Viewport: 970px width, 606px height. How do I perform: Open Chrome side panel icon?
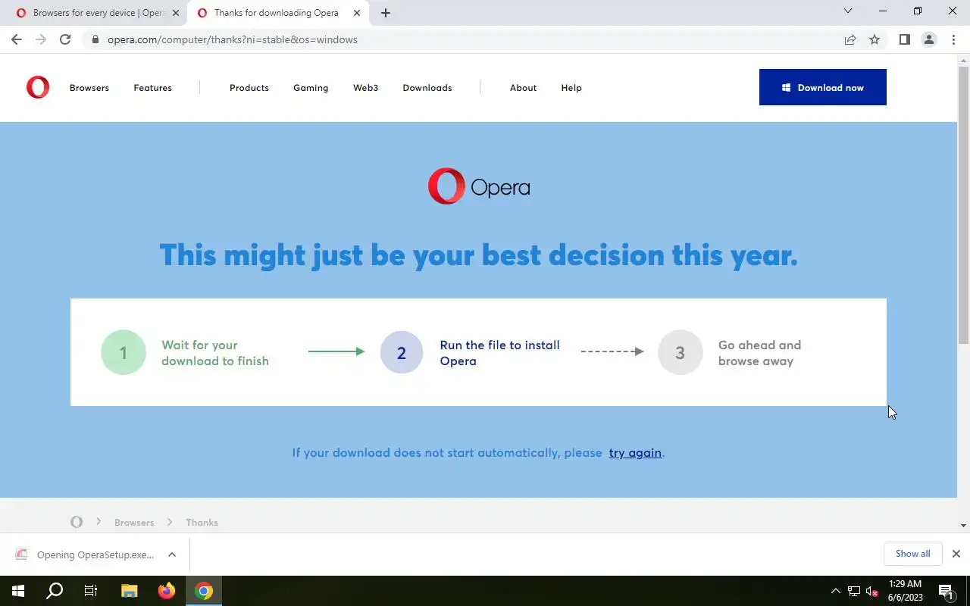tap(904, 39)
